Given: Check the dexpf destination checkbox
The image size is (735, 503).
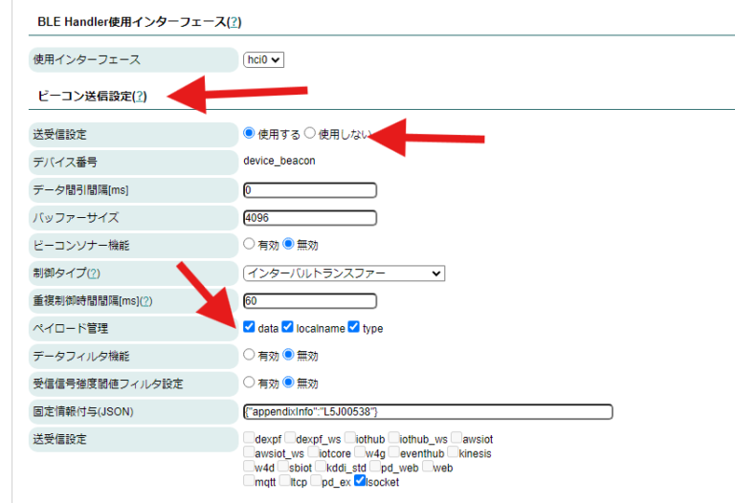Looking at the screenshot, I should [250, 438].
